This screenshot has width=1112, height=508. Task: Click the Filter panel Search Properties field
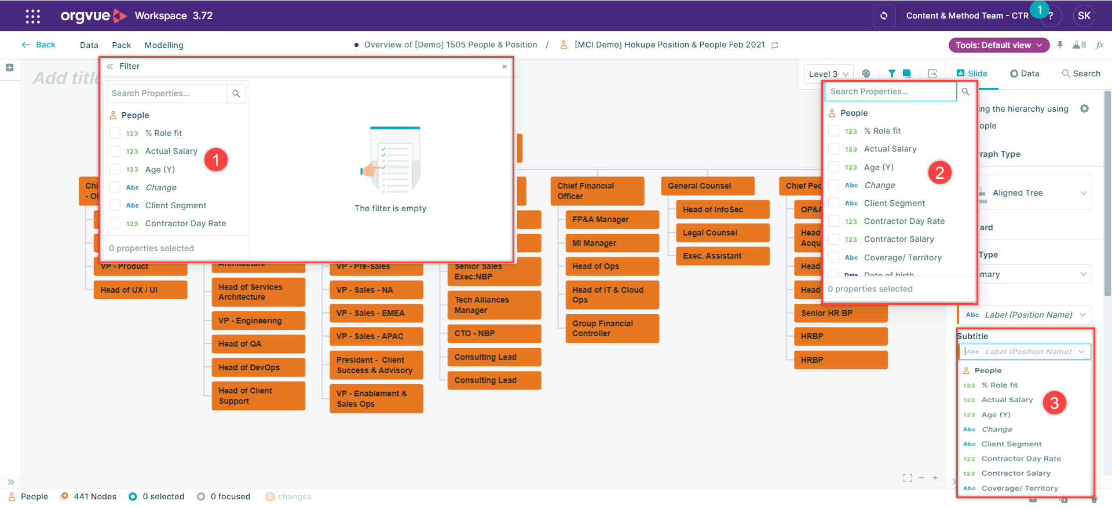tap(167, 93)
